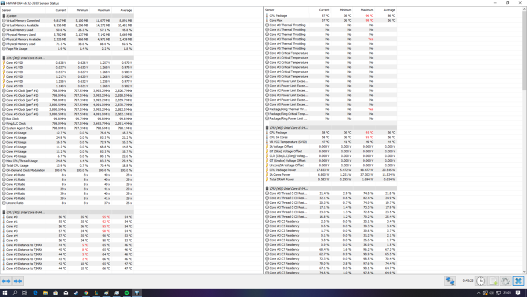The height and width of the screenshot is (297, 527).
Task: Select Uncore Ratio row
Action: click(x=67, y=203)
